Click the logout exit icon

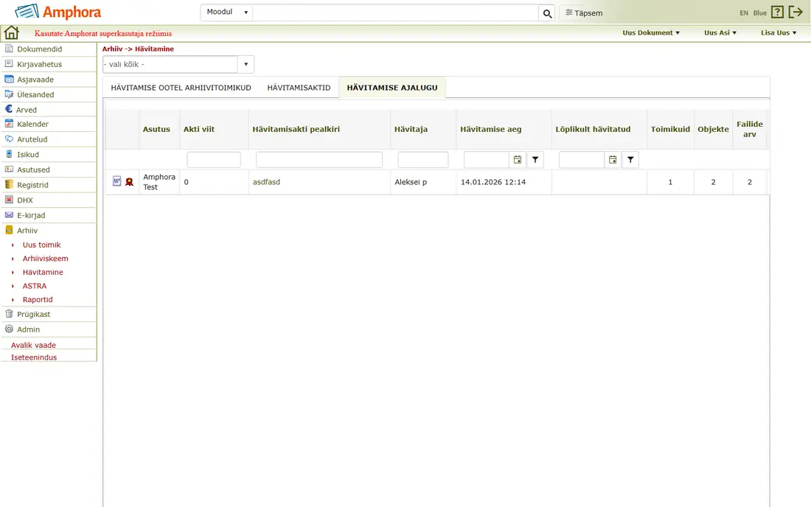click(796, 13)
